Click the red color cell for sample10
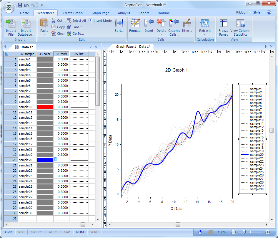Viewport: 278px width, 238px height. coord(45,107)
